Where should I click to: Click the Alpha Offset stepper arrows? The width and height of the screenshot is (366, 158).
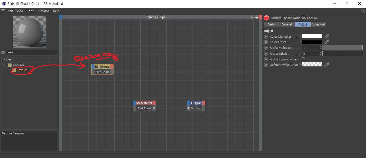[321, 54]
